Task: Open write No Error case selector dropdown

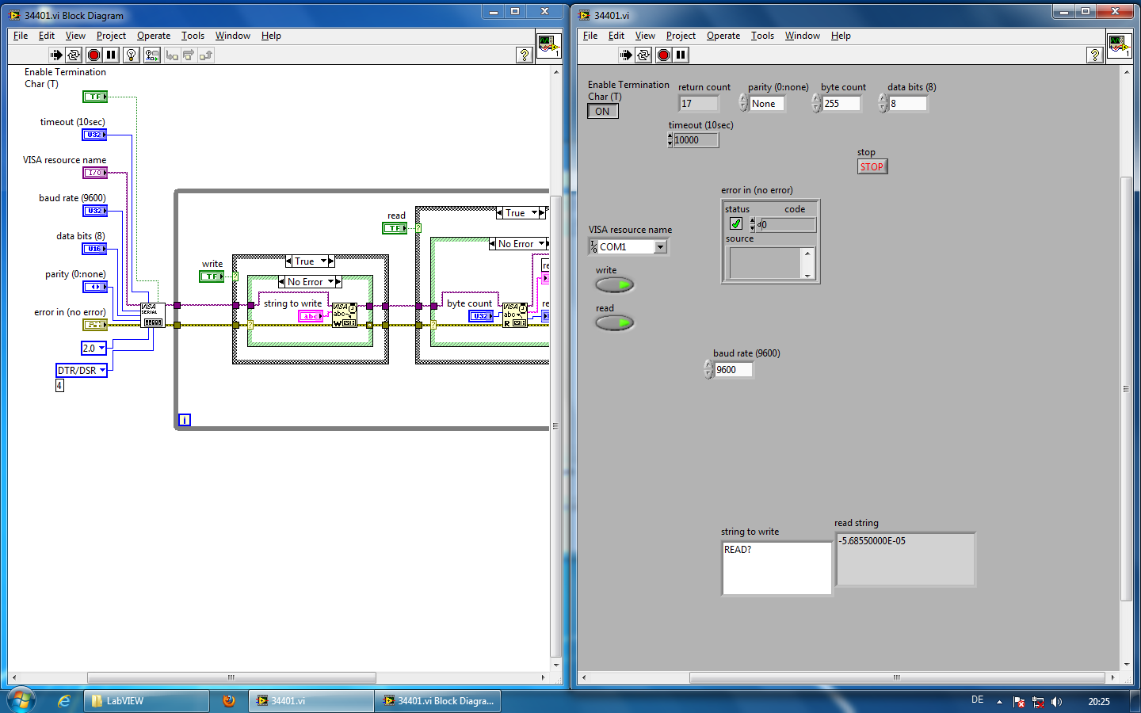Action: (x=330, y=282)
